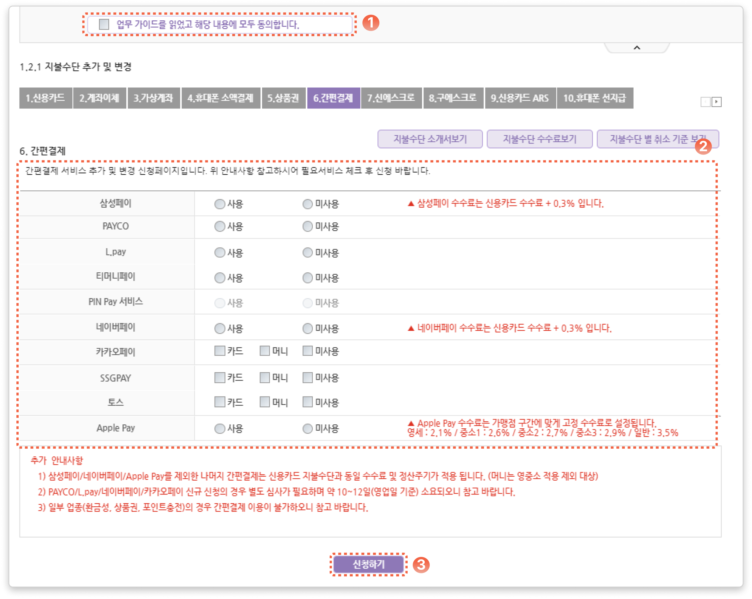Select the 3.가상계좌 tab
The image size is (752, 599).
(154, 98)
